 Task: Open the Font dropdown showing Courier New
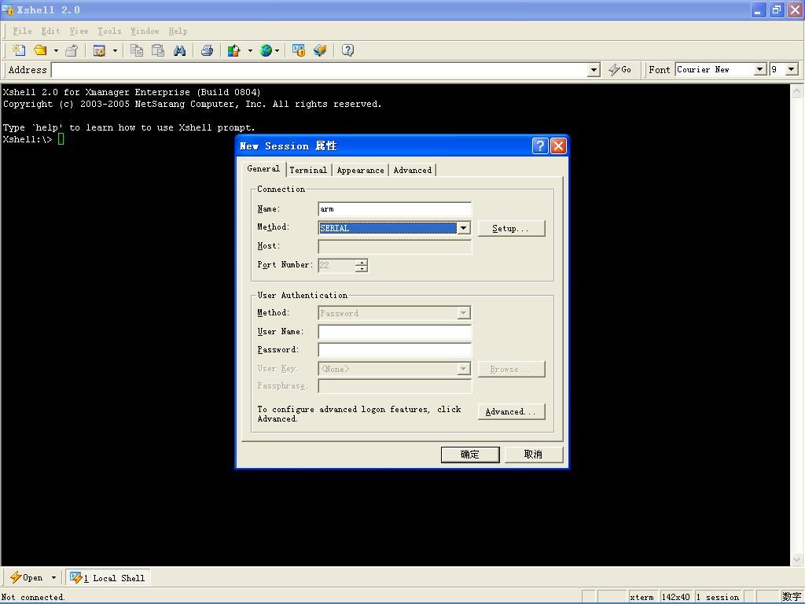[759, 69]
